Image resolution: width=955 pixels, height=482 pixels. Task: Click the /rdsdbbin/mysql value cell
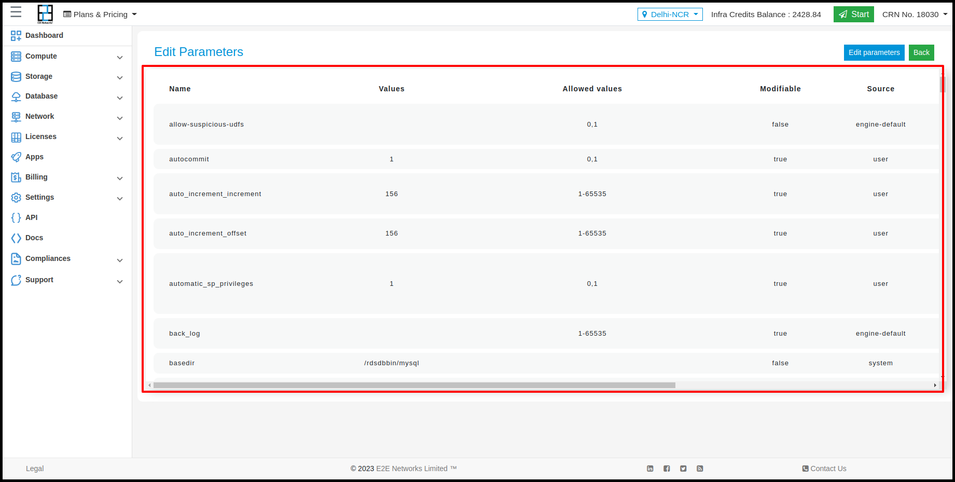[392, 363]
